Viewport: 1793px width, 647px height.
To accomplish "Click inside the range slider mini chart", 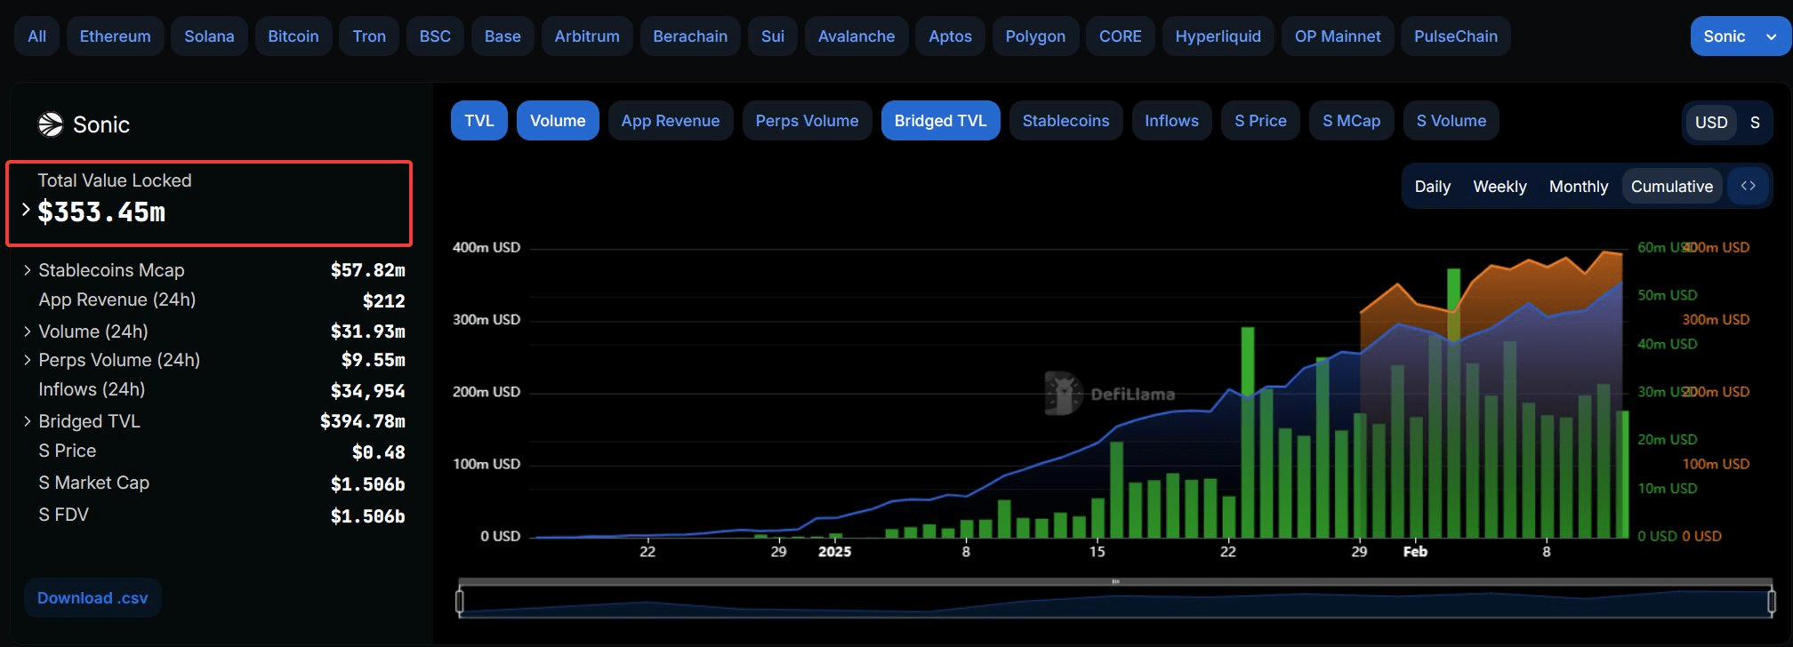I will pos(1115,603).
